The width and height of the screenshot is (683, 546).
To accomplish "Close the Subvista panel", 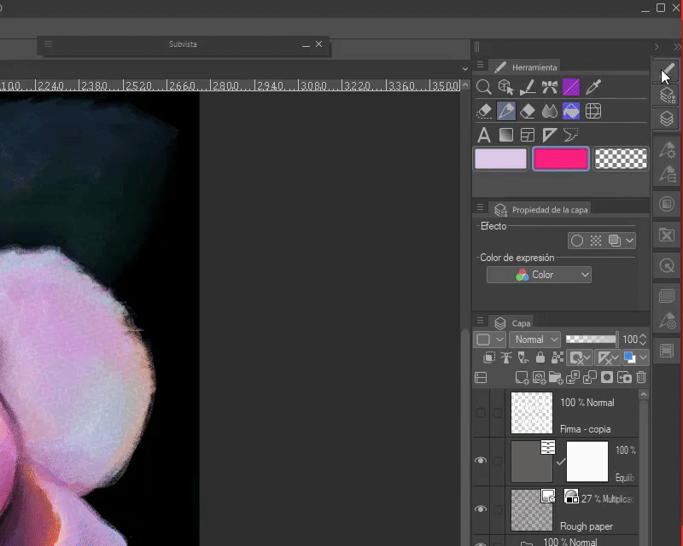I will pyautogui.click(x=318, y=44).
